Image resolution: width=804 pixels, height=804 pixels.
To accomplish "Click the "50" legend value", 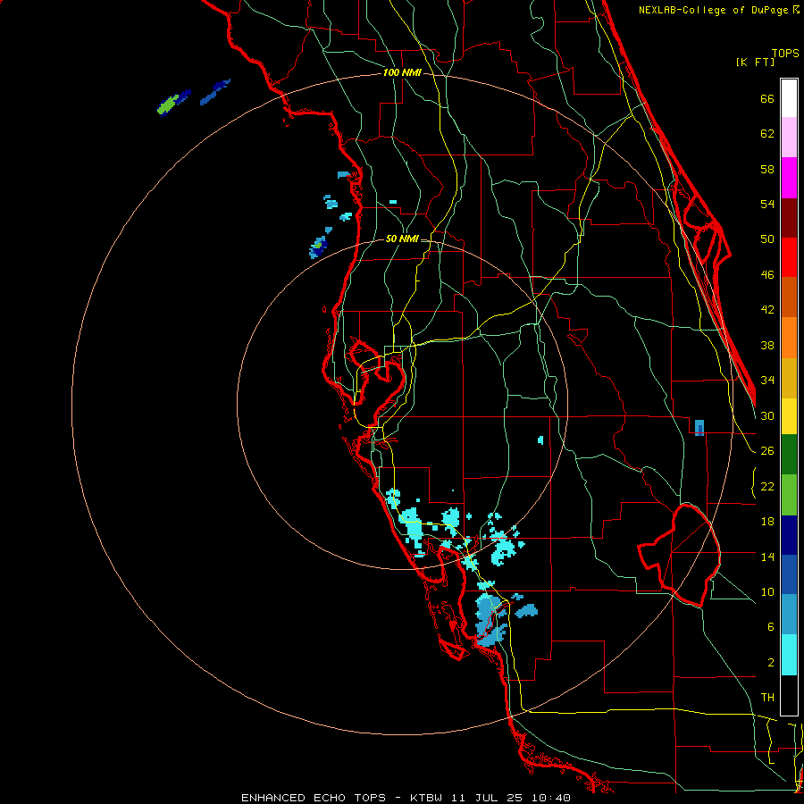I will click(x=767, y=239).
